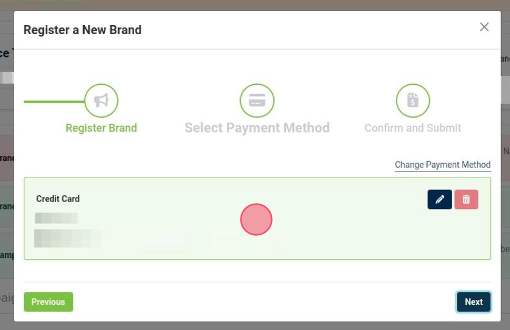This screenshot has width=510, height=330.
Task: Click the green progress line before megaphone
Action: pos(54,102)
